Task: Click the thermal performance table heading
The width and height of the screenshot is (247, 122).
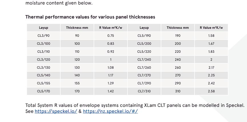Action: pos(90,17)
